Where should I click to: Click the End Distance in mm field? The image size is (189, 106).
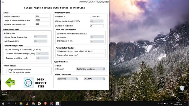(97, 41)
